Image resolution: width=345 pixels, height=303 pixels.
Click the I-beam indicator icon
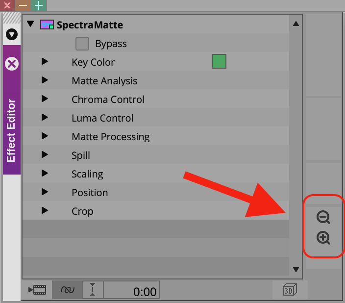[x=93, y=290]
